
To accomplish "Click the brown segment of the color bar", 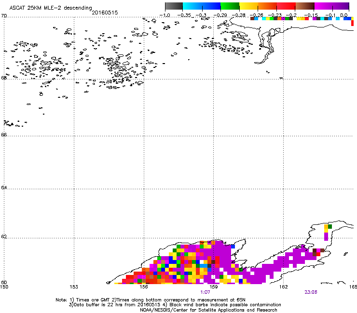I will point(305,6).
